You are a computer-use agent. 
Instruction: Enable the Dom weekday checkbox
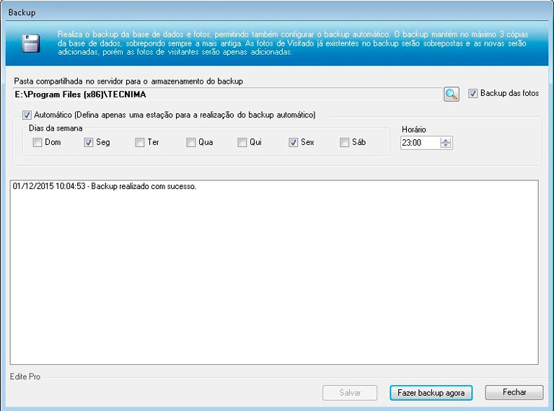[37, 143]
